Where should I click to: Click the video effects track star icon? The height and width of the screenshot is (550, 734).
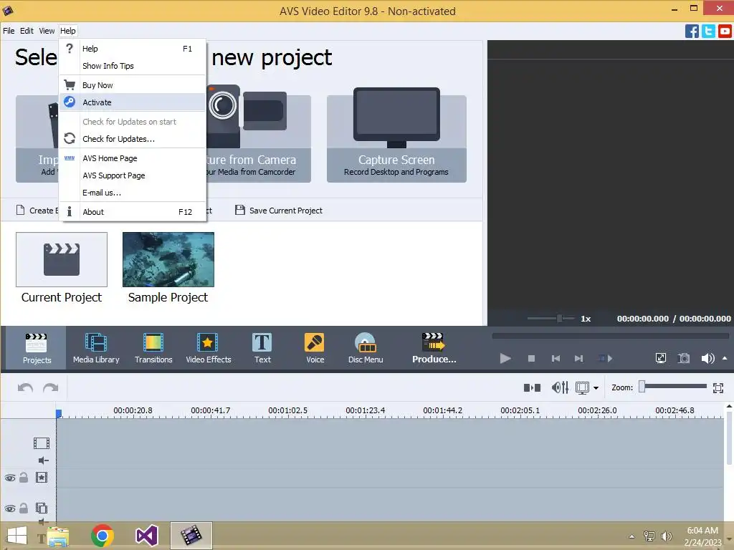click(x=41, y=478)
